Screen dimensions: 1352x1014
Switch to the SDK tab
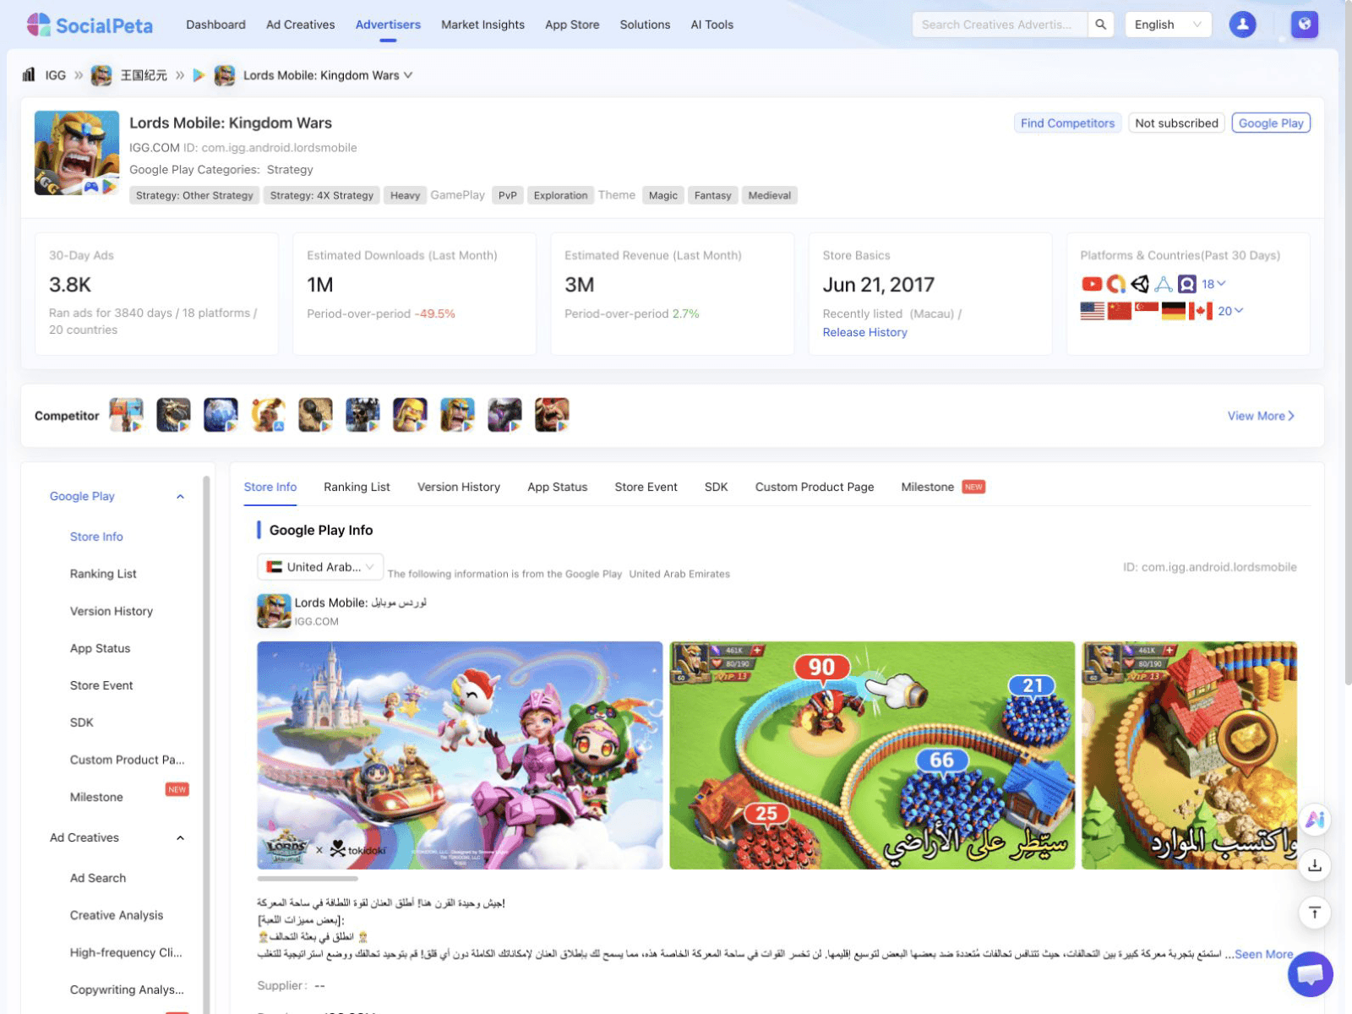tap(716, 487)
